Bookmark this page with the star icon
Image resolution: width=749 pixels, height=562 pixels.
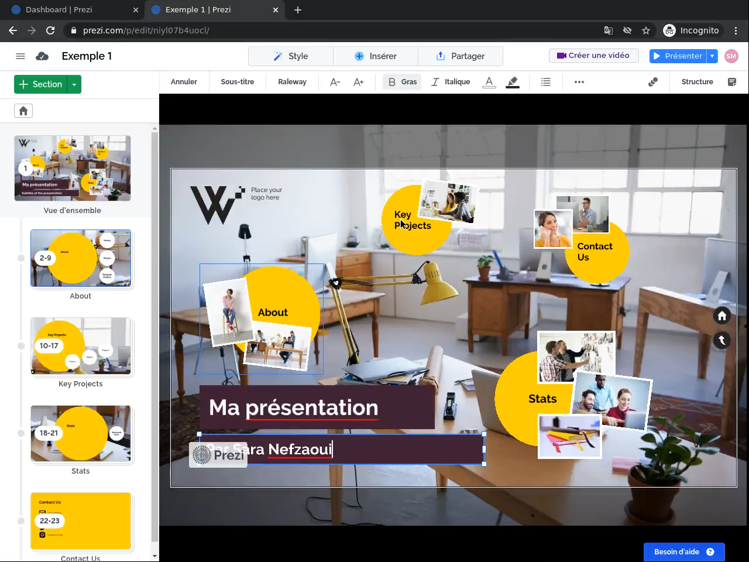[x=646, y=30]
